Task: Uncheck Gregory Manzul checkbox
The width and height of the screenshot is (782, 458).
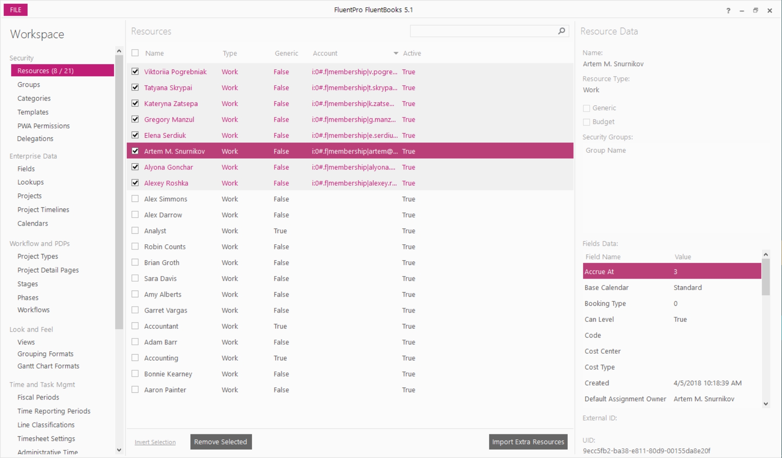Action: tap(135, 119)
